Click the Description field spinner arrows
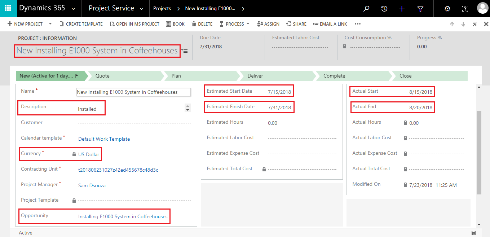Screen dimensions: 490x237 pos(187,108)
